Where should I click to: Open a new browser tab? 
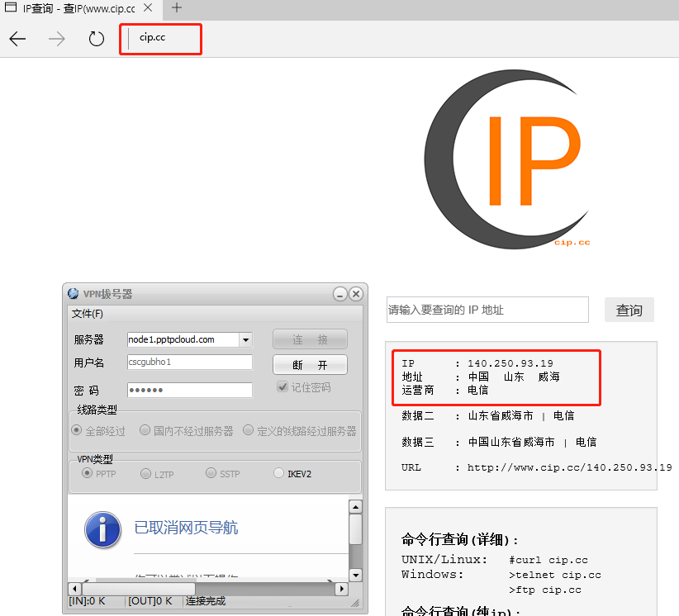point(177,8)
